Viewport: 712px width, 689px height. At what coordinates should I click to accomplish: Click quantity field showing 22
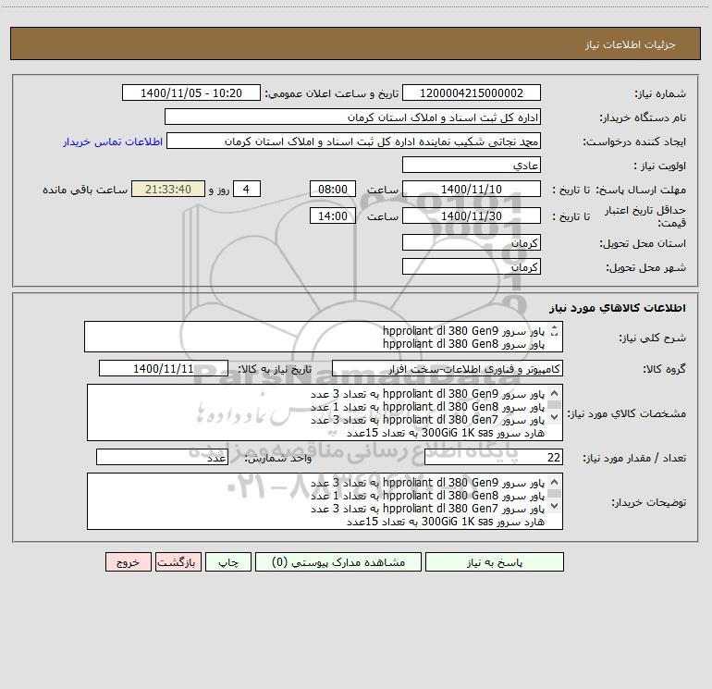[494, 457]
